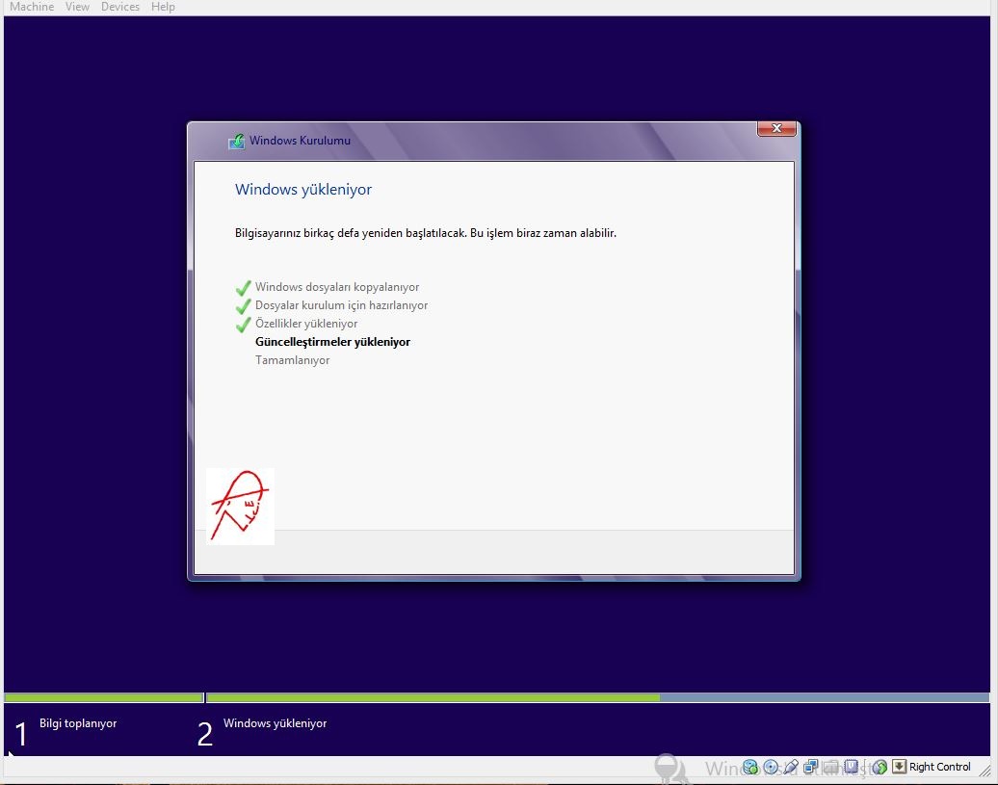Close the Windows Kurulumu dialog

776,128
